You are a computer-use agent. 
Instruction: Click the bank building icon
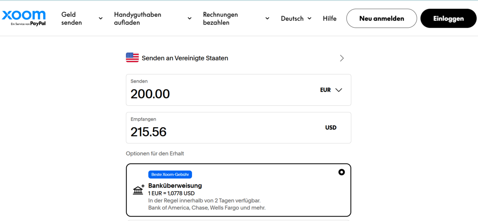pos(138,190)
